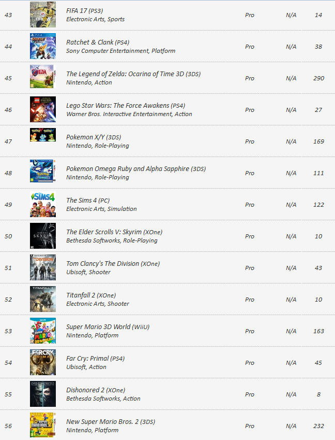Viewport: 335px width, 440px height.
Task: Click the Titanfall 2 (XOne) title
Action: point(91,295)
